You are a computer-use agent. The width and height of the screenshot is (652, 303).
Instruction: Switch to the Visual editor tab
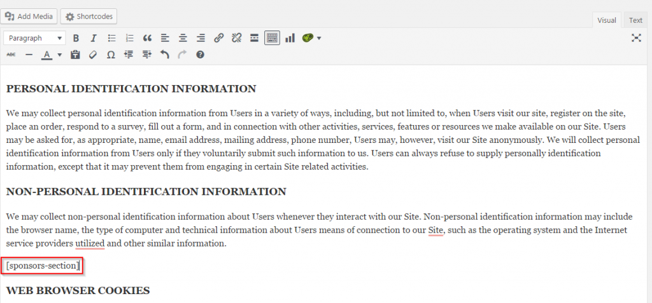[x=607, y=20]
